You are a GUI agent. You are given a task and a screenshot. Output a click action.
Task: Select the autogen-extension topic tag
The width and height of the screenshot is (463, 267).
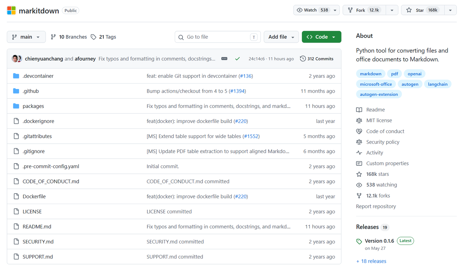point(379,94)
